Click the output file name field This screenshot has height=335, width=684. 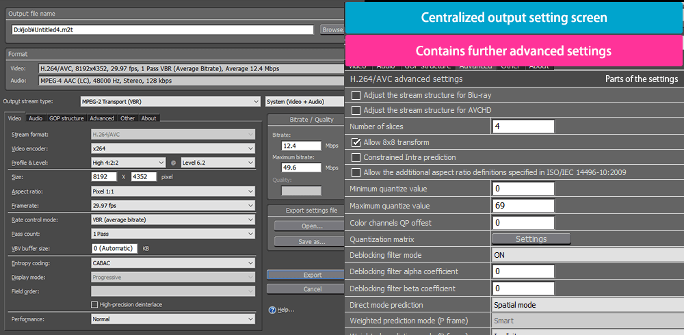(x=162, y=29)
